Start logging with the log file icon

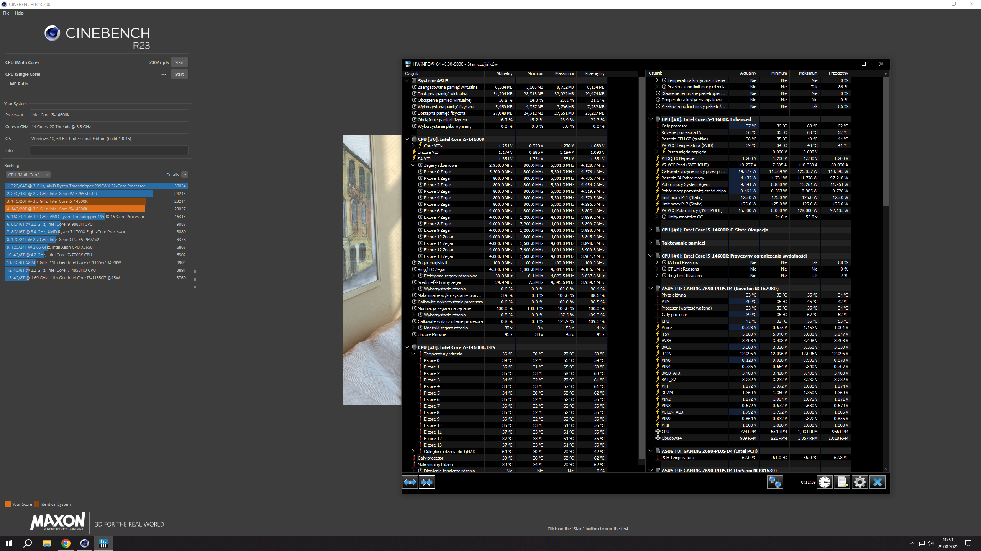pos(842,482)
